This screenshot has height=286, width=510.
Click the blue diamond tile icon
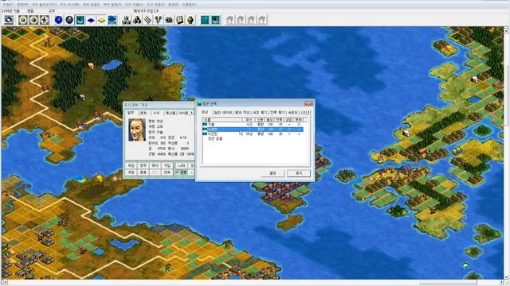coord(91,20)
